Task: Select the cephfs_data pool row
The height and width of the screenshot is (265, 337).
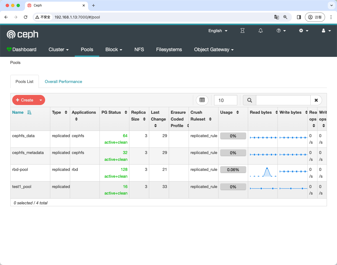Action: point(168,139)
